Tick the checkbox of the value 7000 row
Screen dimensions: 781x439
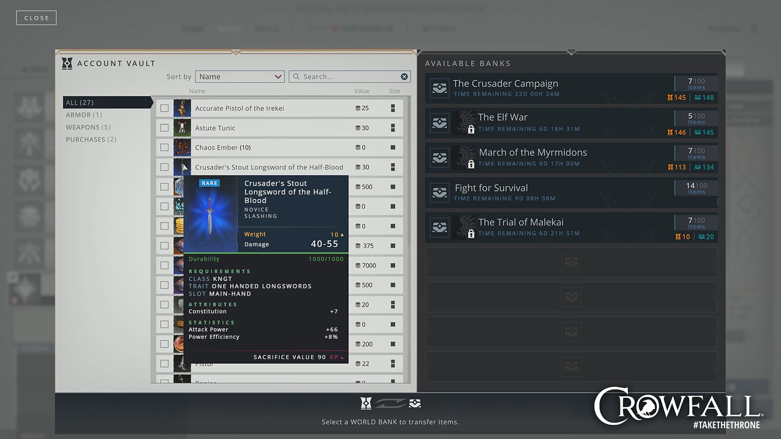point(164,265)
